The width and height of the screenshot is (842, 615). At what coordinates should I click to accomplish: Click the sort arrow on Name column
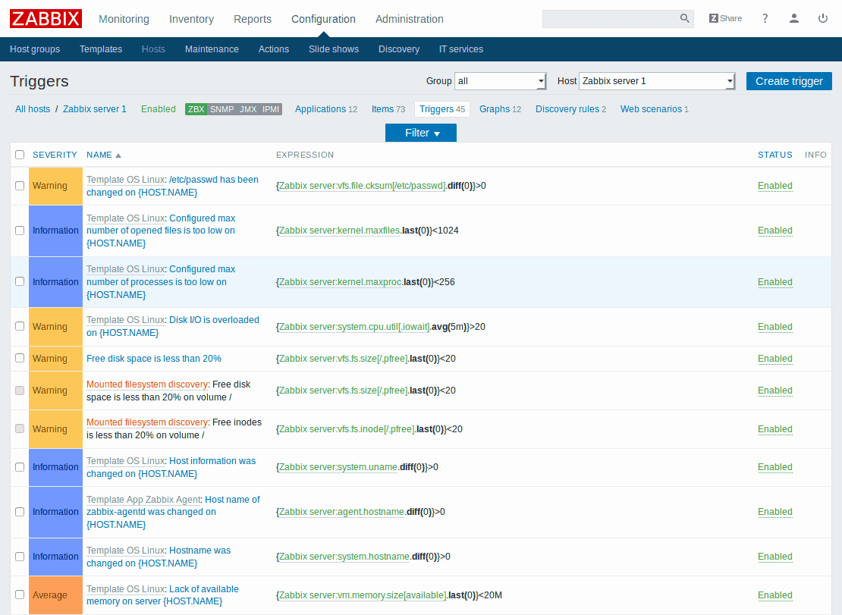pos(118,155)
